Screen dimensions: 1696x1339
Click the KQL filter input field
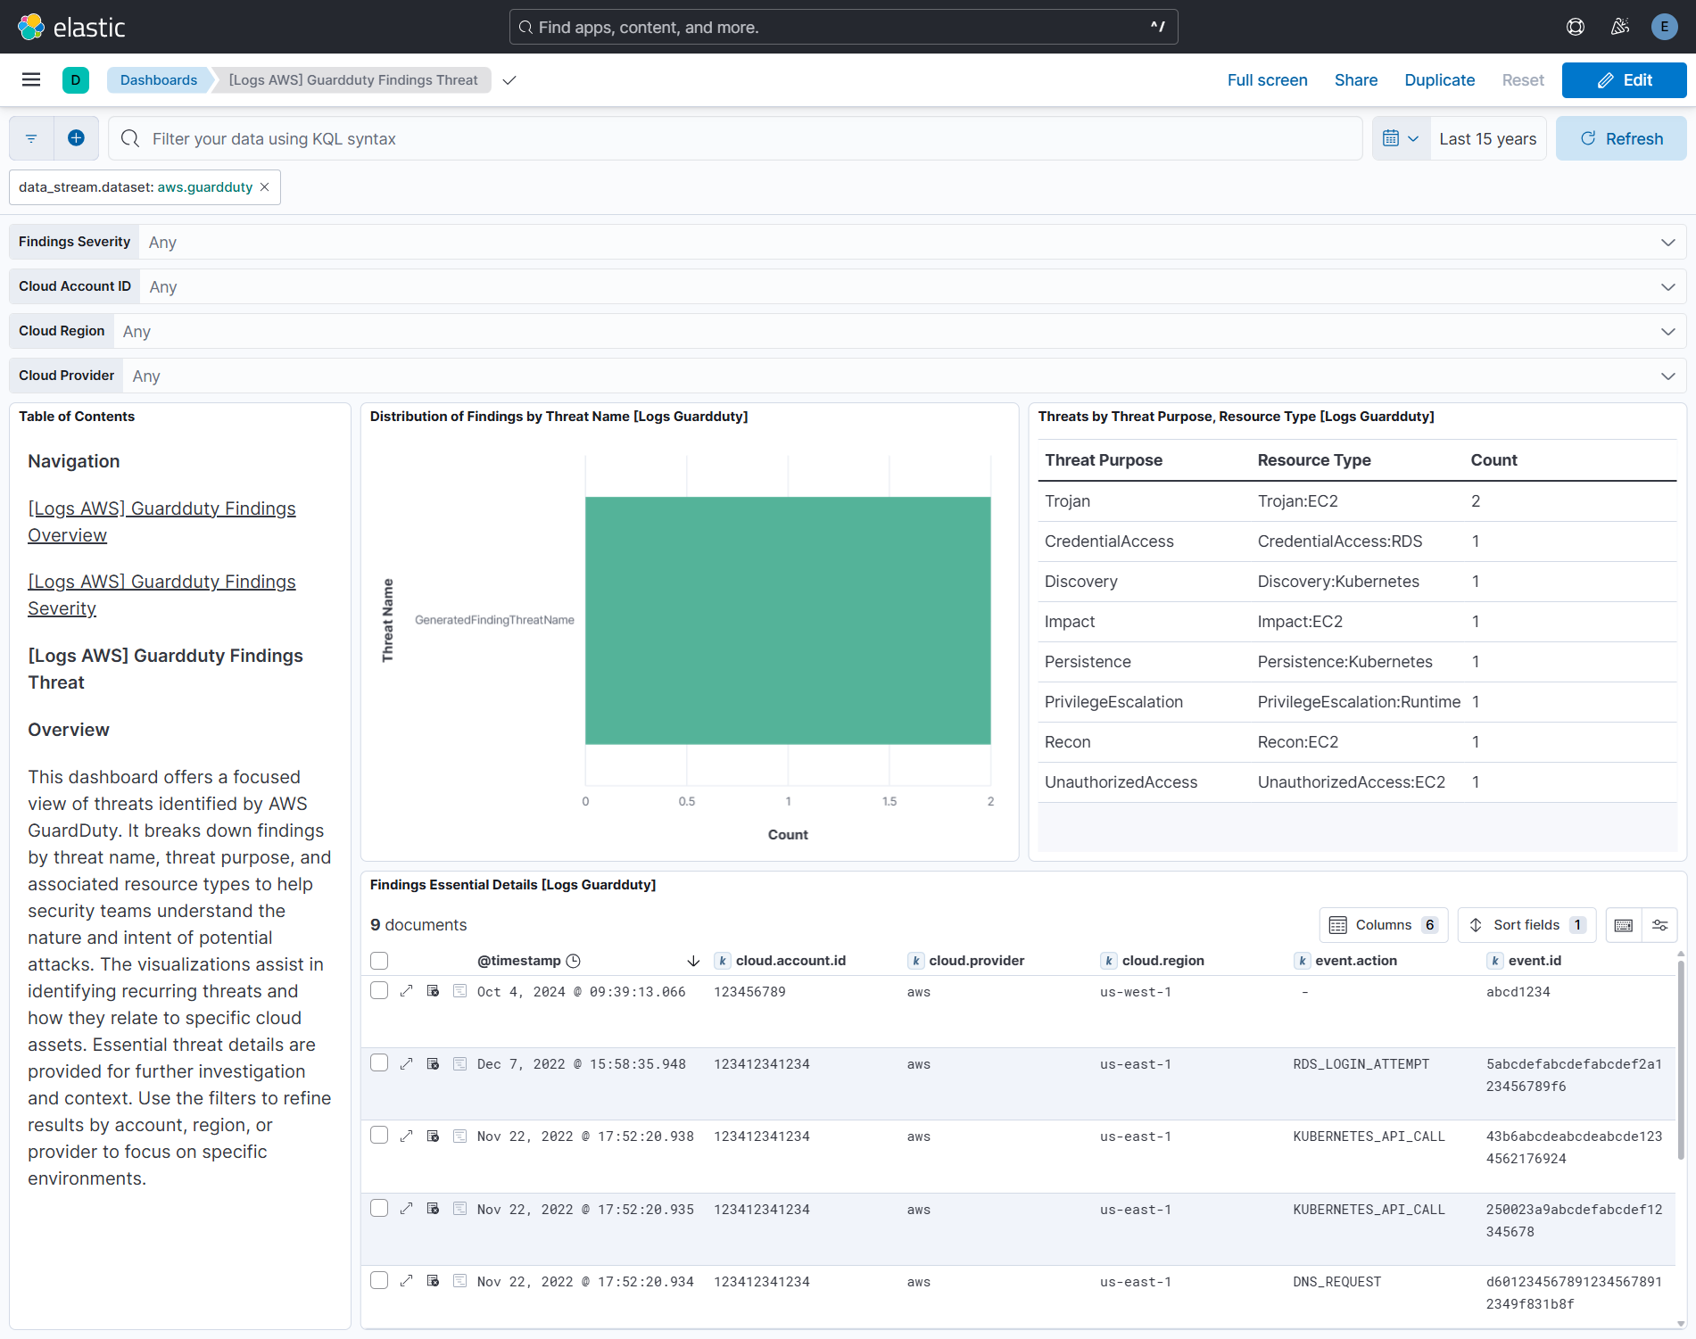(625, 138)
